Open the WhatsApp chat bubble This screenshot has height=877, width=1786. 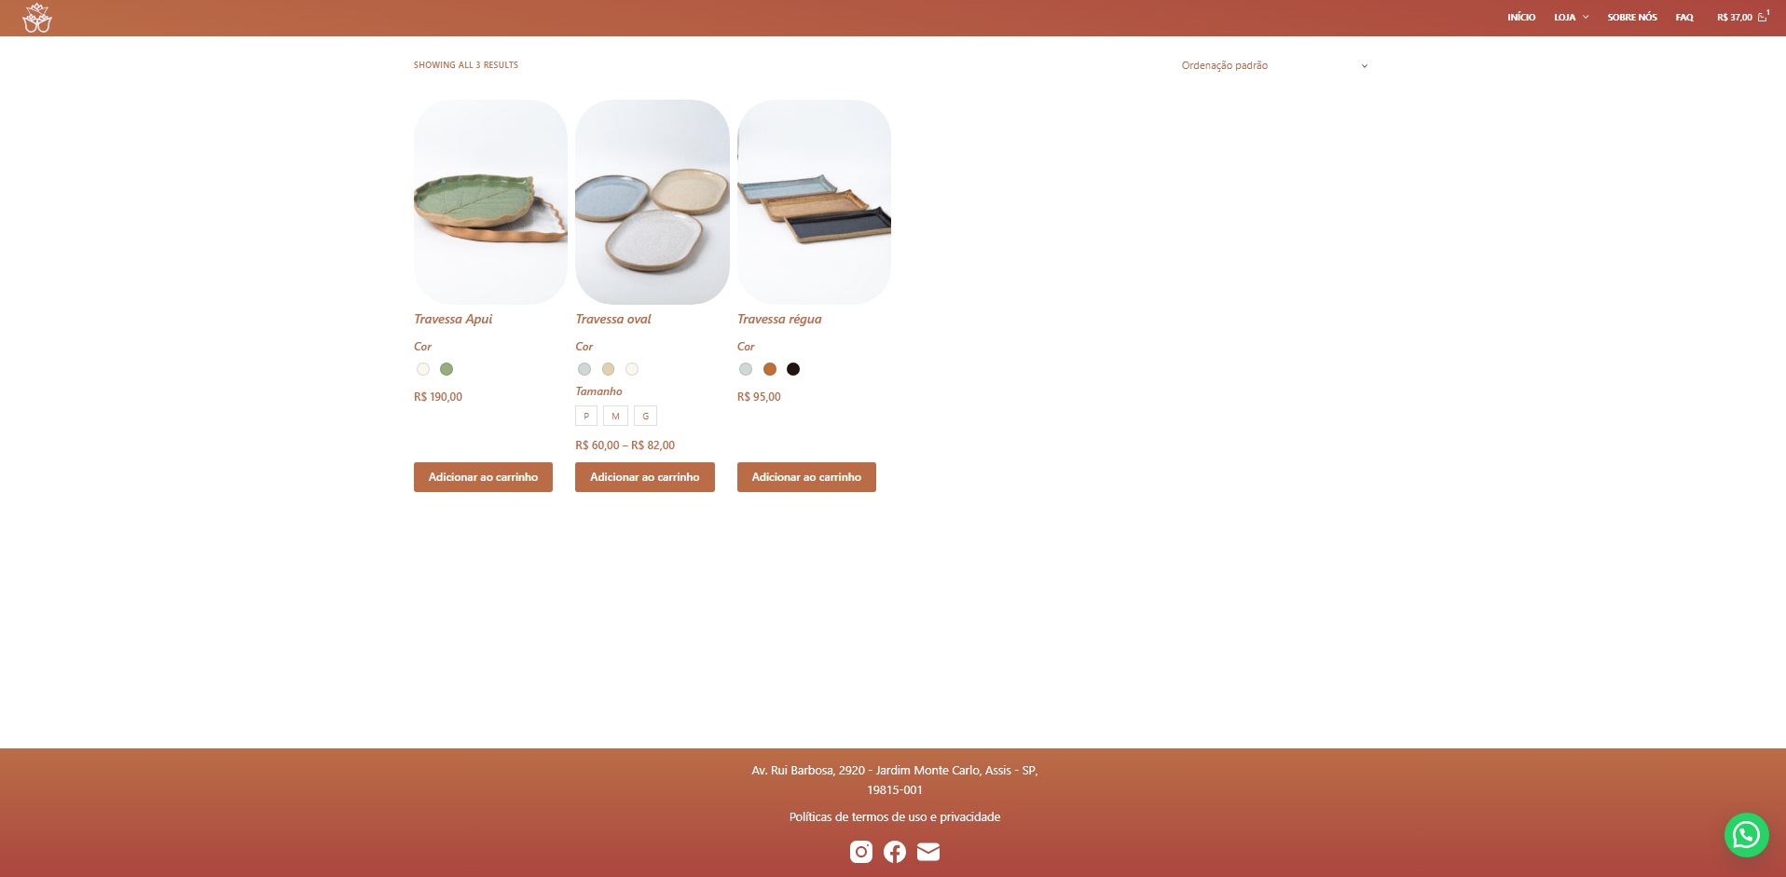[x=1746, y=835]
